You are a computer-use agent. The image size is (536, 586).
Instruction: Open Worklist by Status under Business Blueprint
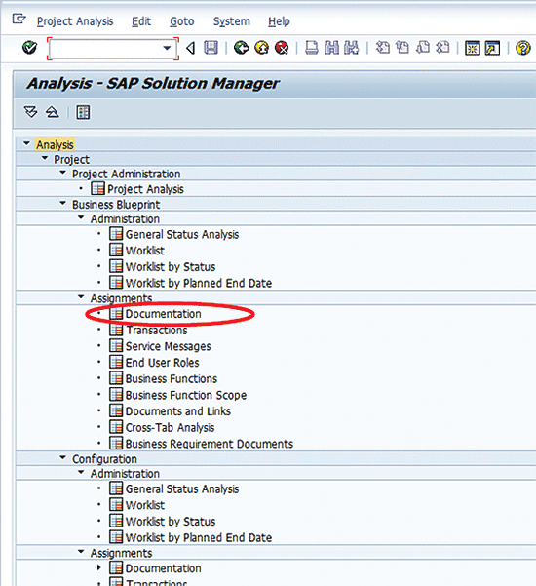tap(171, 267)
